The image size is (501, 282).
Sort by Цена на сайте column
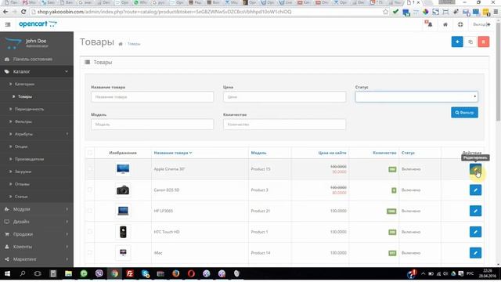[332, 153]
